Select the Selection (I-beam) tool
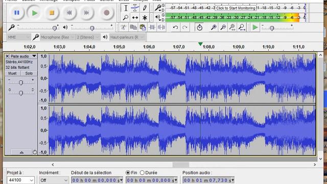This screenshot has width=327, height=184. click(x=126, y=8)
